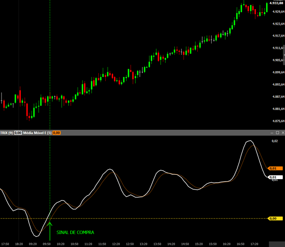
Task: Click the 15:20 time axis label
Action: coord(199,244)
